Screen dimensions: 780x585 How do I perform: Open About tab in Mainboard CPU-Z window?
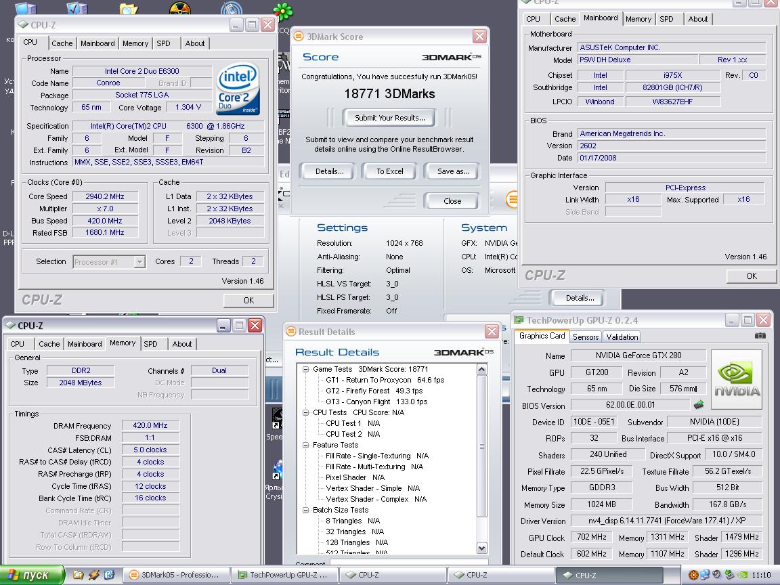(698, 19)
